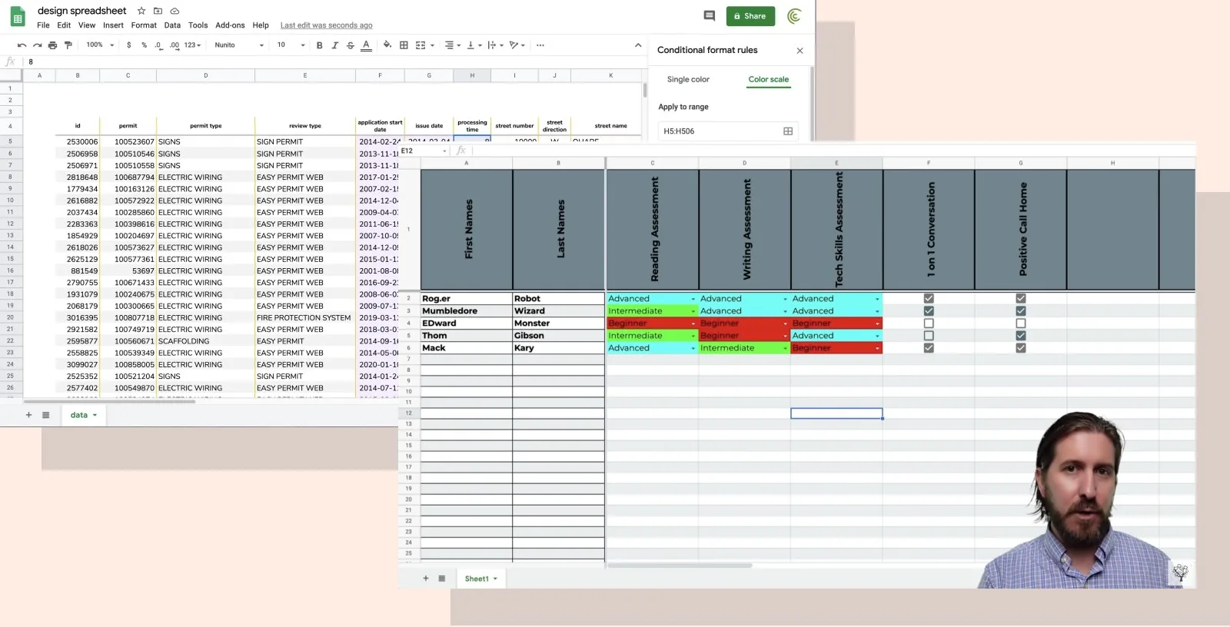Open the fill color tool
This screenshot has width=1230, height=627.
tap(387, 45)
